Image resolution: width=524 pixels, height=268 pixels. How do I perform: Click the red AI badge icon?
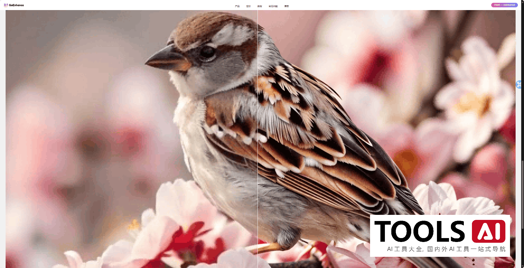(x=488, y=231)
